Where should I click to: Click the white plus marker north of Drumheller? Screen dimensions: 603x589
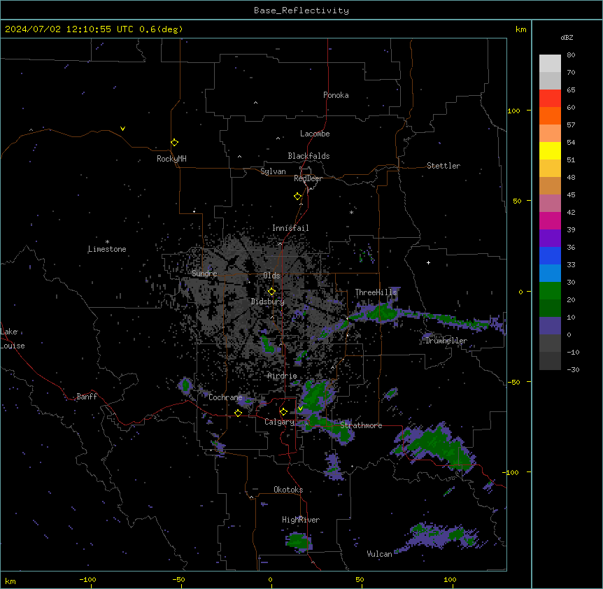[x=428, y=262]
